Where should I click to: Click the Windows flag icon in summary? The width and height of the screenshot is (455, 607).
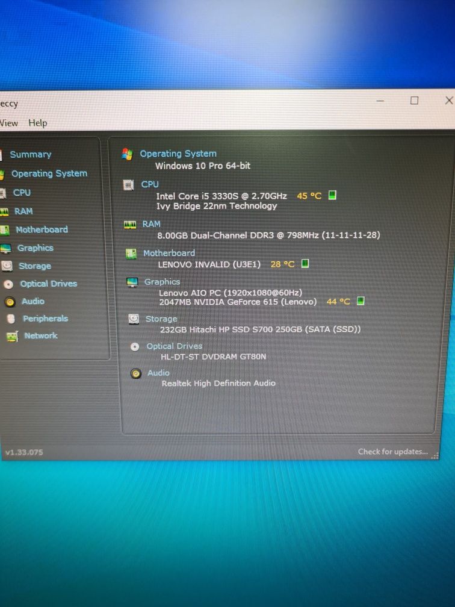128,154
